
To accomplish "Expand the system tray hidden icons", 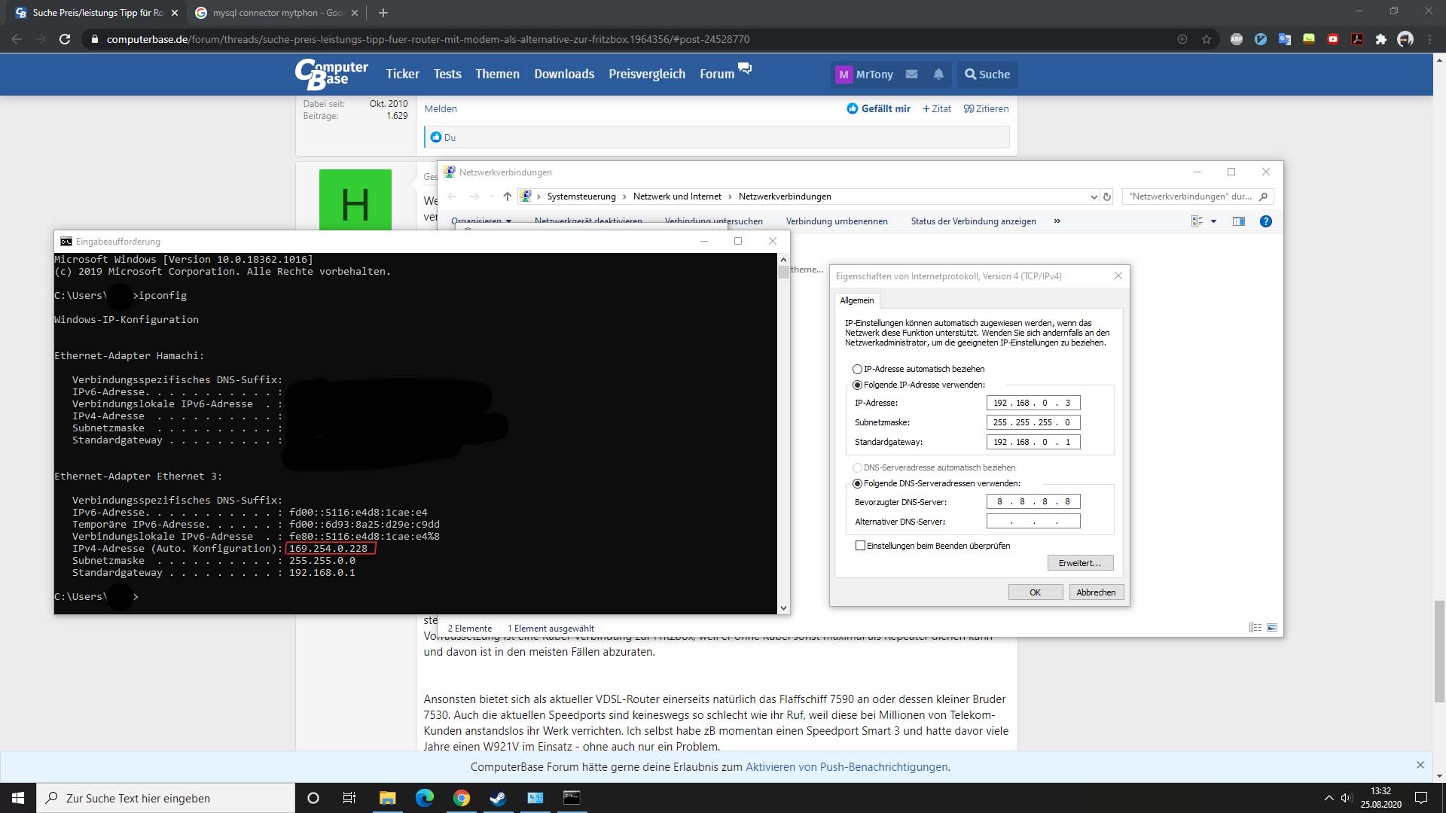I will [x=1329, y=798].
